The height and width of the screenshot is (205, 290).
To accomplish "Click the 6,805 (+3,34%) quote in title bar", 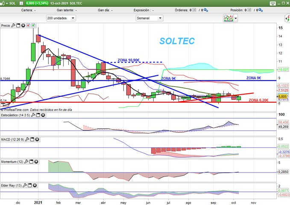I will (x=37, y=3).
